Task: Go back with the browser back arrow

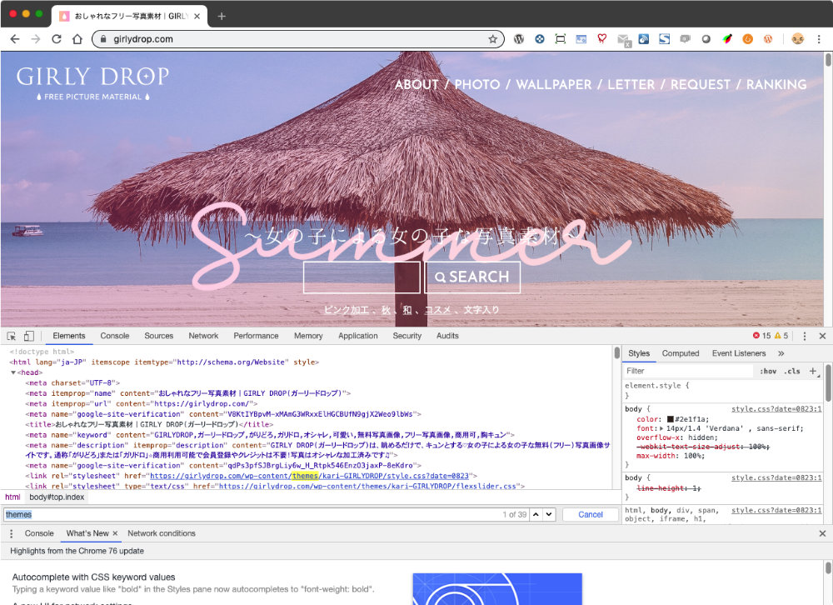Action: [15, 39]
